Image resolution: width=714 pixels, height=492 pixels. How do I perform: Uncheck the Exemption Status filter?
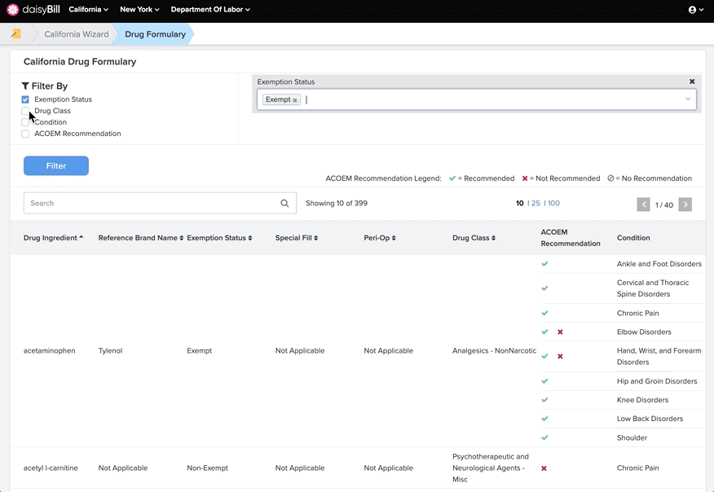pos(25,99)
